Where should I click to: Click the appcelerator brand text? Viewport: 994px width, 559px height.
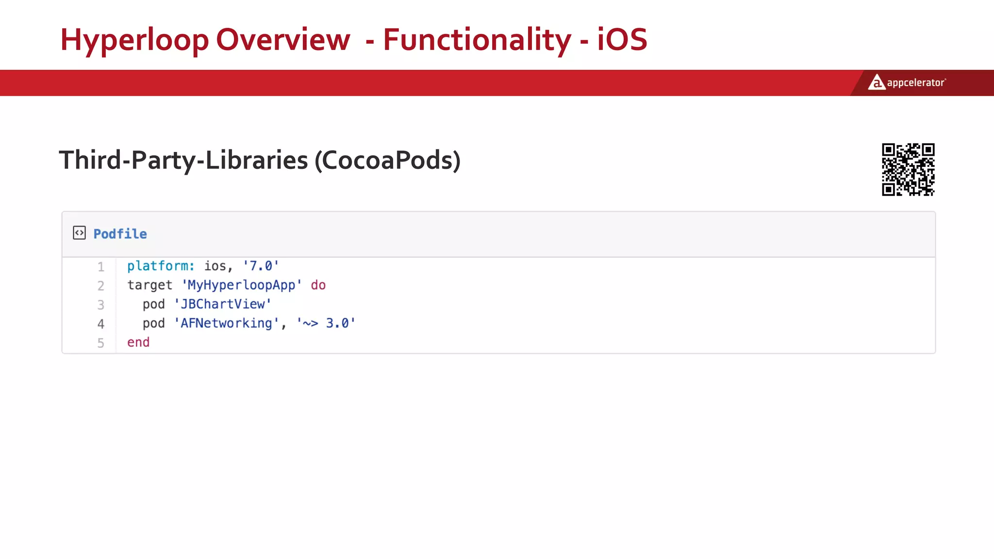tap(916, 83)
